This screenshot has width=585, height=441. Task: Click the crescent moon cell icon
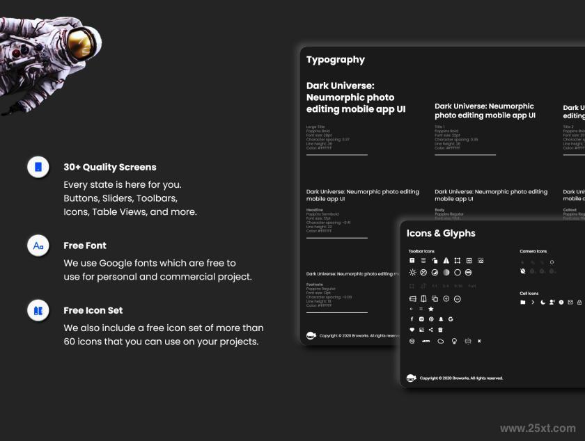pyautogui.click(x=543, y=303)
